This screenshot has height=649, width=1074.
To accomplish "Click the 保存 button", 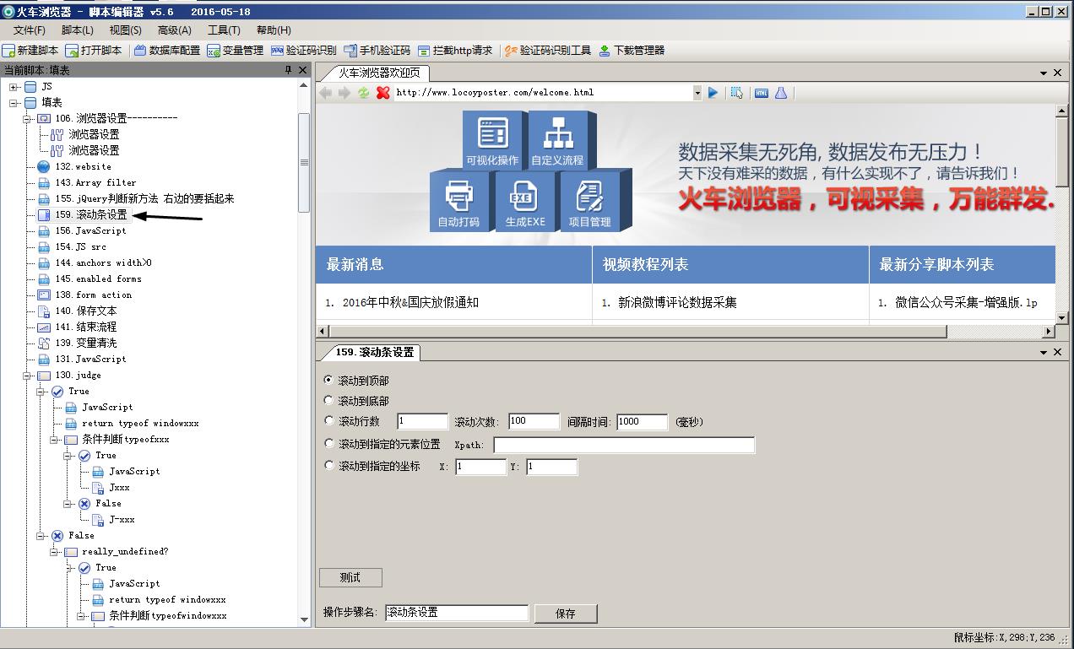I will (x=566, y=614).
